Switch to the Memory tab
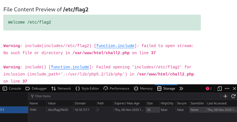Image resolution: width=237 pixels, height=122 pixels. 143,89
